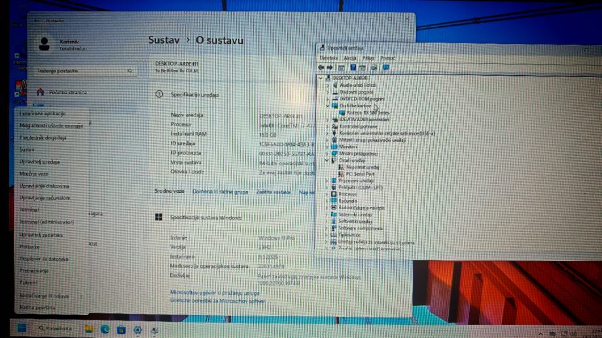Open Microsoft Store from the taskbar
The height and width of the screenshot is (338, 602).
121,330
